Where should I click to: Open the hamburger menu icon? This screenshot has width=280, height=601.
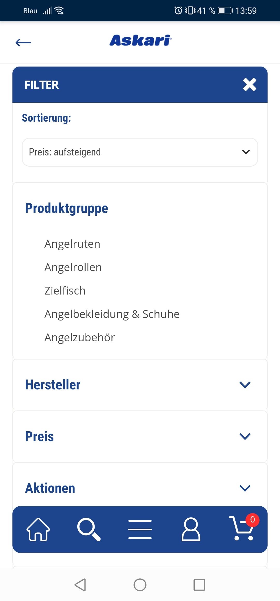point(140,530)
